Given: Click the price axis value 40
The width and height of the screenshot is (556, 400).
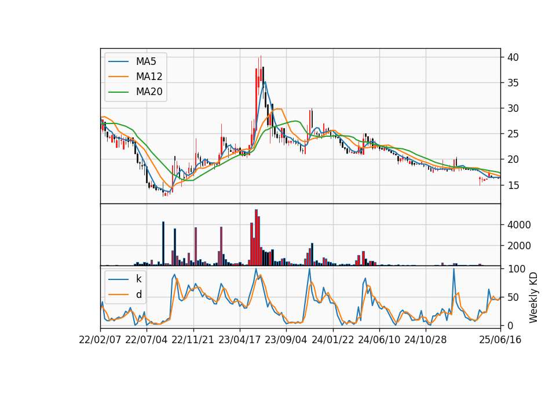Looking at the screenshot, I should 513,57.
